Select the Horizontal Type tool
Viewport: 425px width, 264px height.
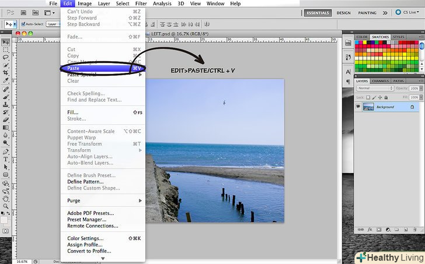click(6, 159)
